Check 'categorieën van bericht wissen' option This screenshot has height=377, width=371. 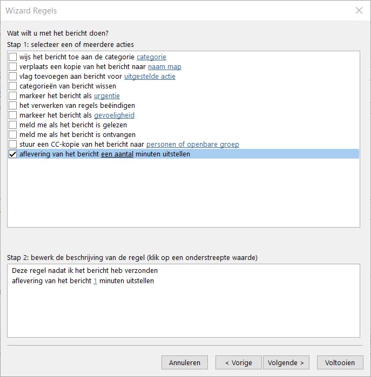point(13,86)
